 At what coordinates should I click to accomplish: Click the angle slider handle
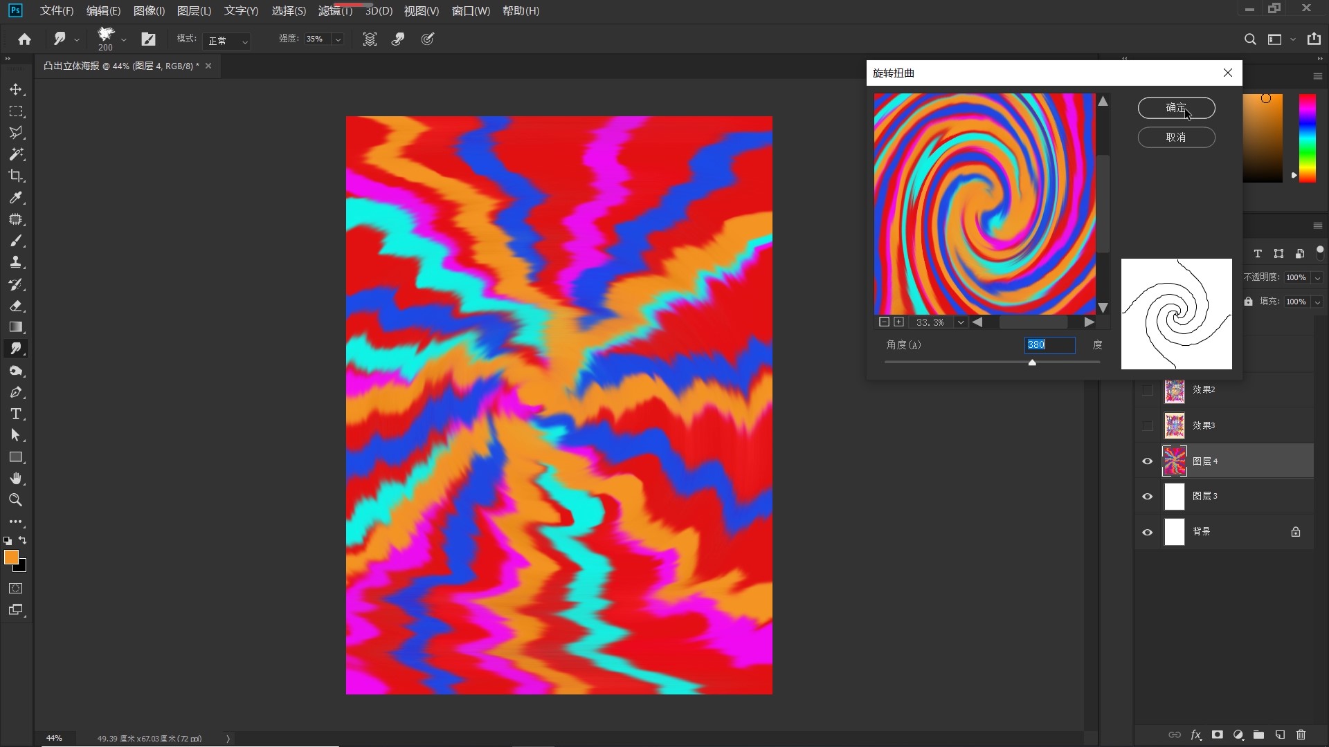point(1032,362)
